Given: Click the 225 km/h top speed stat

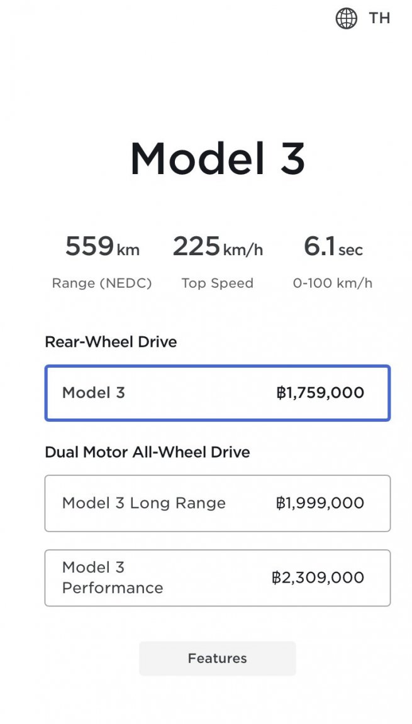Looking at the screenshot, I should click(218, 248).
